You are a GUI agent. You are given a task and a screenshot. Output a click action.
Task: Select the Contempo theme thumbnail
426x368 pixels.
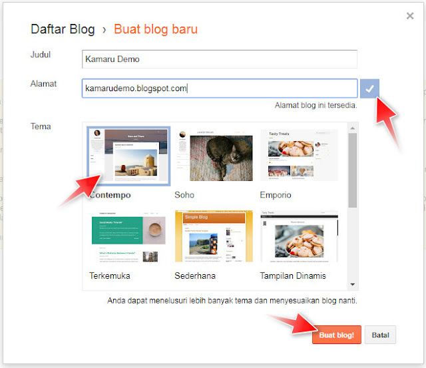pos(128,156)
